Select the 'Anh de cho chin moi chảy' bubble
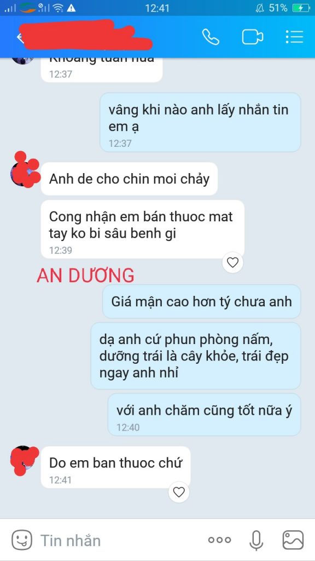This screenshot has width=315, height=561. click(129, 179)
